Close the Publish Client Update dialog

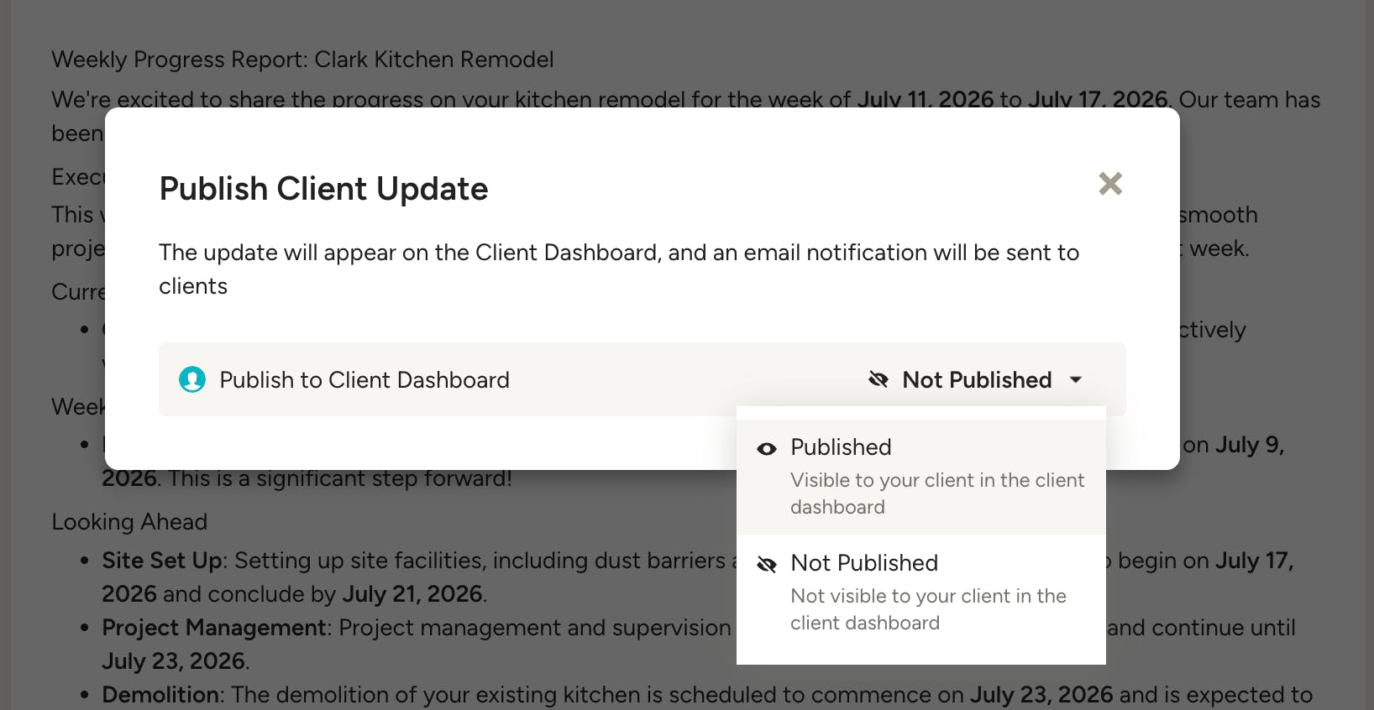point(1110,183)
